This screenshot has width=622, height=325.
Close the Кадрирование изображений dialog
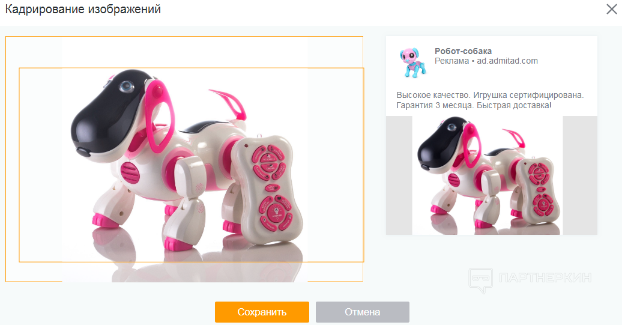pos(612,9)
